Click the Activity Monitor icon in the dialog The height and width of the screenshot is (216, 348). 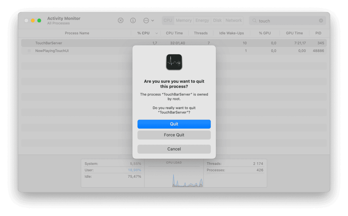174,62
